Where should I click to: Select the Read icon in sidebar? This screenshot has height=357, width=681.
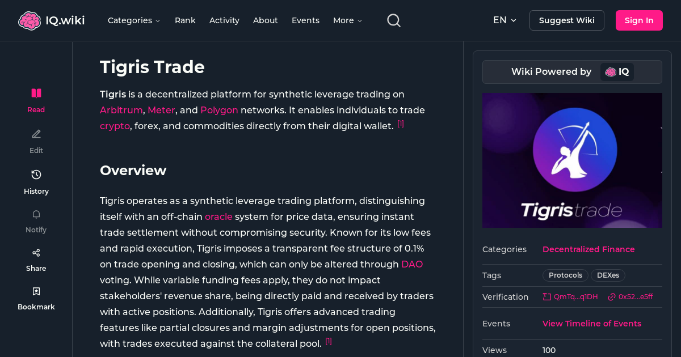[x=36, y=92]
